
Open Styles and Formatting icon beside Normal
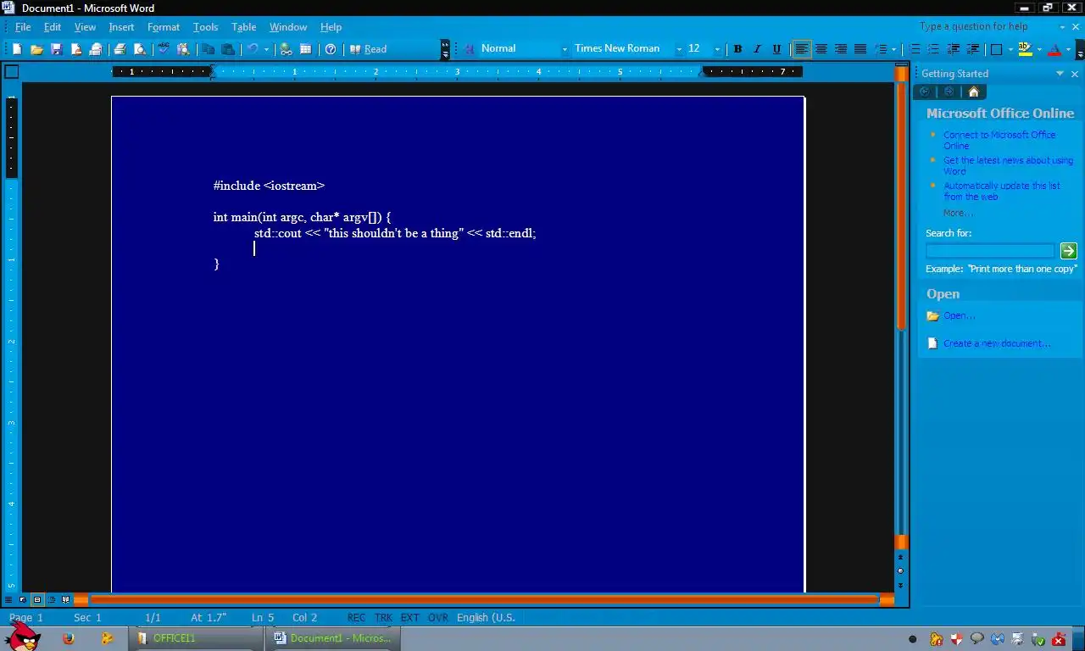[470, 49]
